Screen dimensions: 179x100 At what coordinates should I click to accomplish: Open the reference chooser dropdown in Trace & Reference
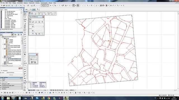[x=38, y=19]
